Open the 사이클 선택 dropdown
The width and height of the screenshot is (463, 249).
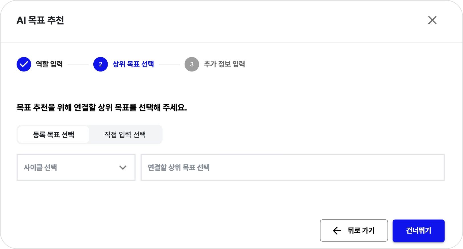(76, 168)
